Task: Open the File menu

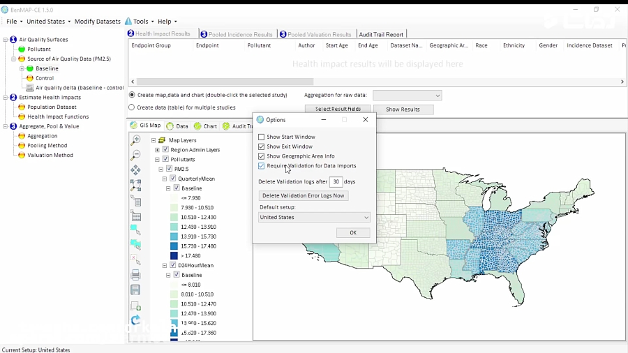Action: [x=14, y=21]
